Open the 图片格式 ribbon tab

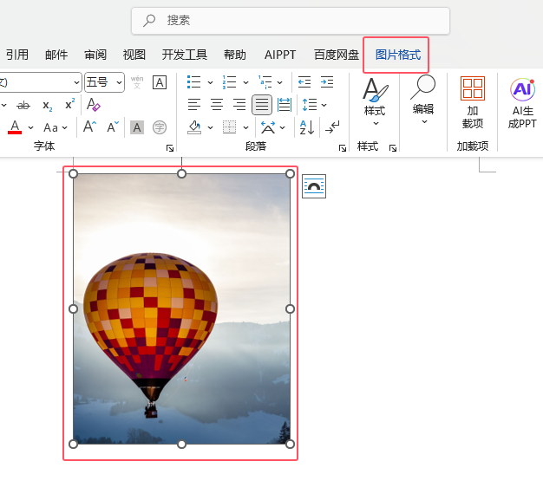(x=398, y=55)
